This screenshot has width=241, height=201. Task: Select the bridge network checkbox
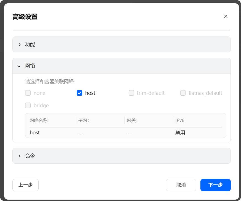[x=28, y=105]
